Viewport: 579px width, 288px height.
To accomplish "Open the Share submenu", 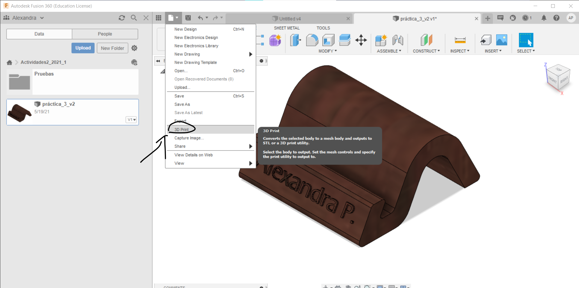I will [x=210, y=146].
